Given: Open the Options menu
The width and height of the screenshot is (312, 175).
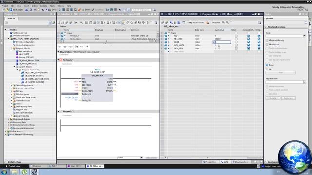Looking at the screenshot, I should click(43, 6).
